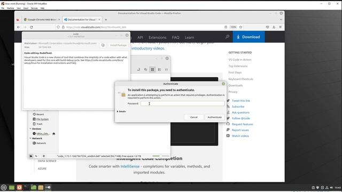Select DATA SCIENCE in the docs left navigation
342x192 pixels.
coord(47,161)
